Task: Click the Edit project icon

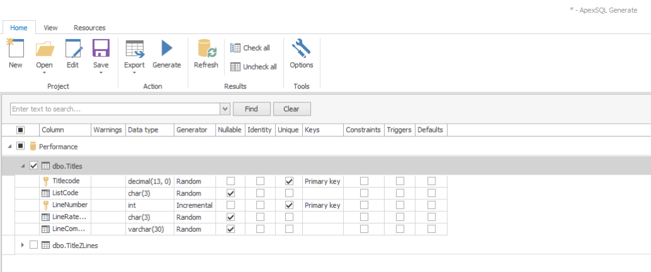Action: click(x=73, y=49)
